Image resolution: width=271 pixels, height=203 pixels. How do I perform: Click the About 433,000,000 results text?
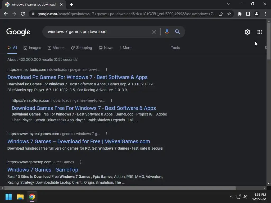pos(43,59)
